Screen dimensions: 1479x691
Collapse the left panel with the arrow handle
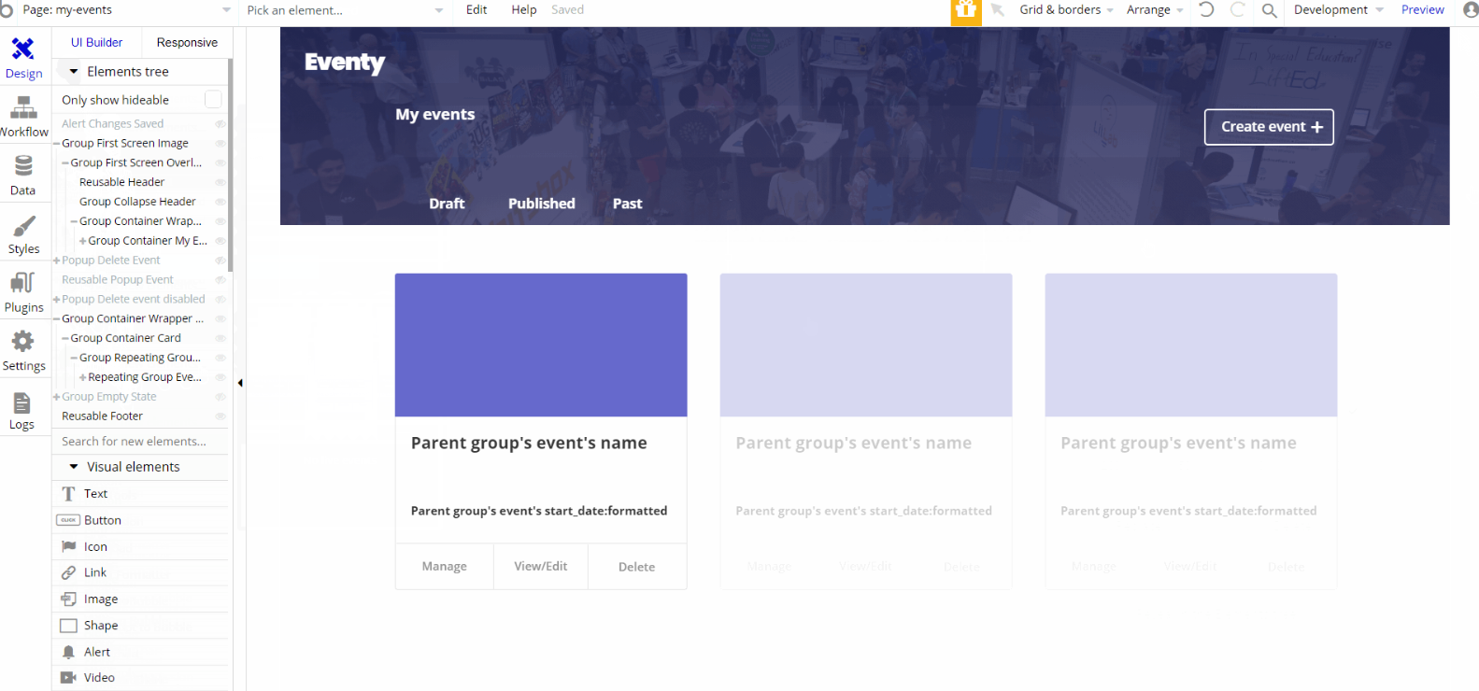[x=240, y=383]
